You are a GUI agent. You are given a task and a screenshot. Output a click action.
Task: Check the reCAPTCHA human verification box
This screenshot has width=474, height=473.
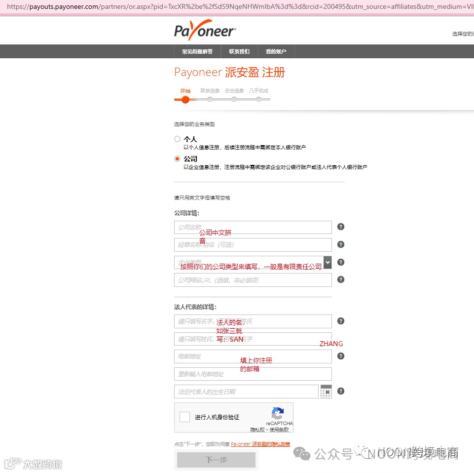tap(184, 417)
